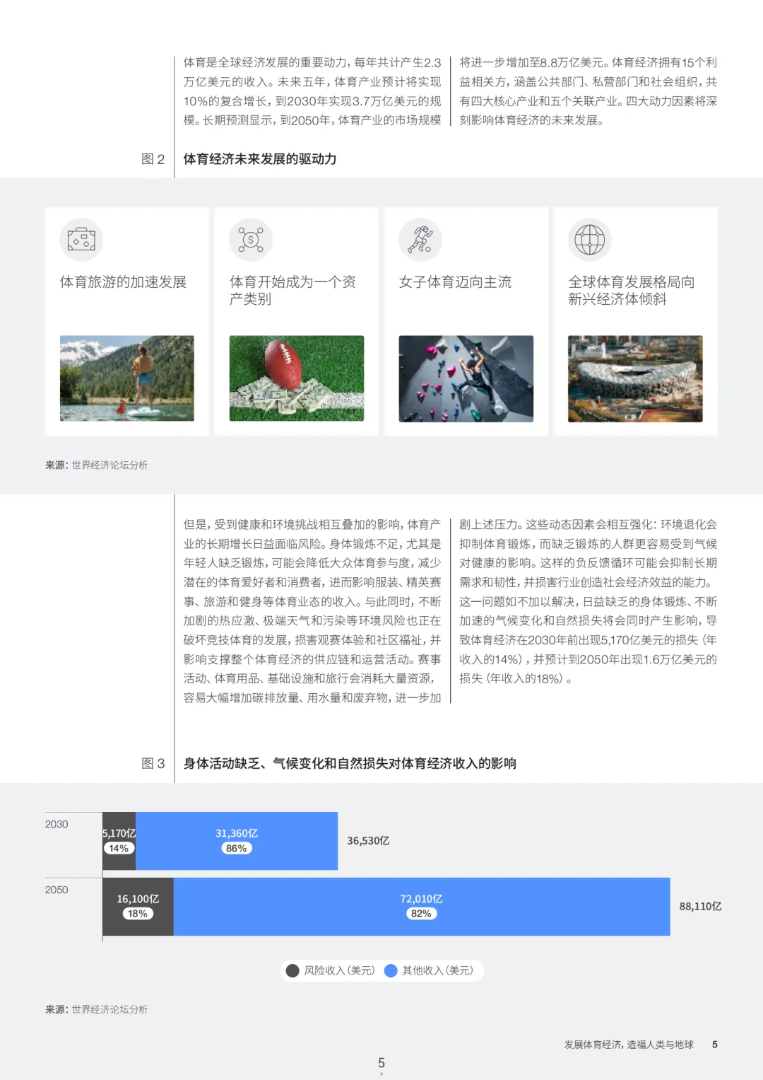
Task: Click the blue 其他收入 legend dot
Action: [391, 970]
